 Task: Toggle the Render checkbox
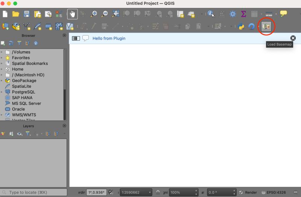pos(241,192)
